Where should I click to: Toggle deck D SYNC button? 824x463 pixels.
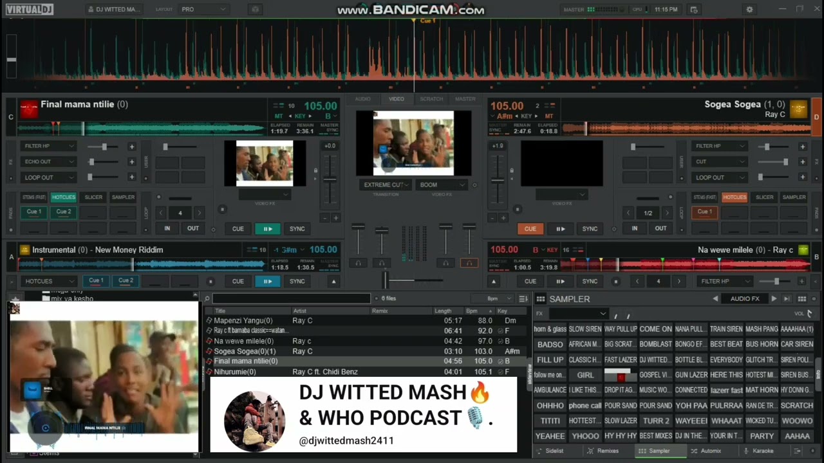[590, 228]
